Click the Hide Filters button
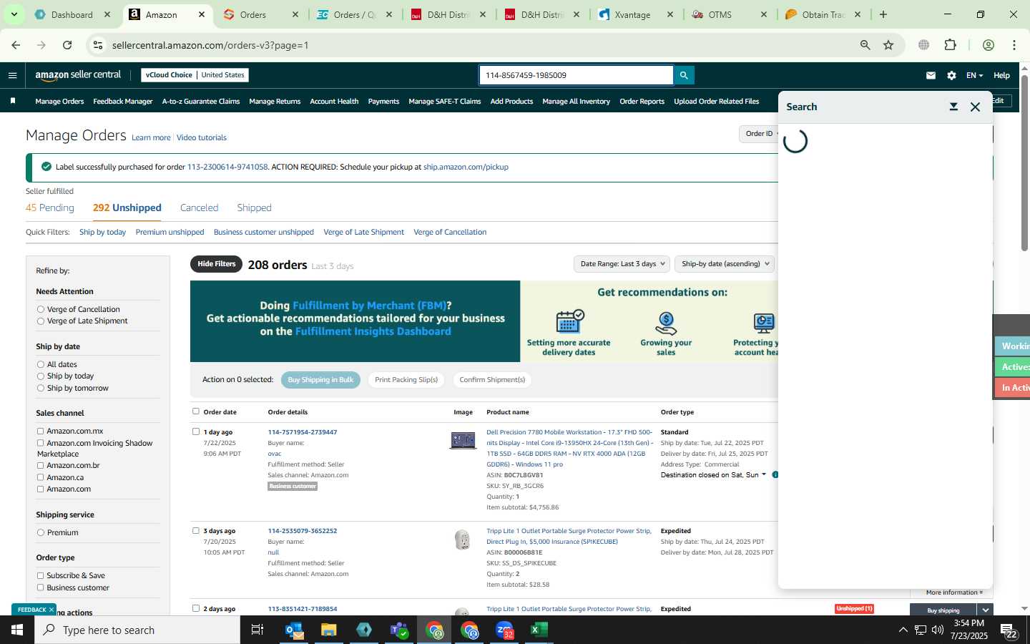Screen dimensions: 1030x644 tap(217, 264)
